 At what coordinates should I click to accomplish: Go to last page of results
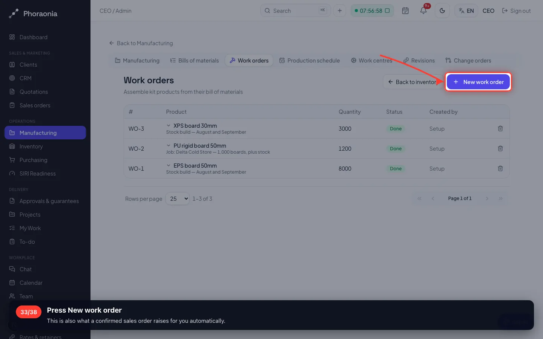point(500,199)
